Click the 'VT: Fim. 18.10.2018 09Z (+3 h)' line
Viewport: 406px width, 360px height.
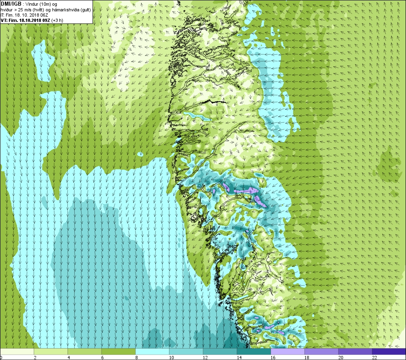pyautogui.click(x=32, y=20)
